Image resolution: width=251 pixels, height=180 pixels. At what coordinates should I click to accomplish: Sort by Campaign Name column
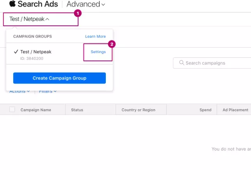[36, 110]
